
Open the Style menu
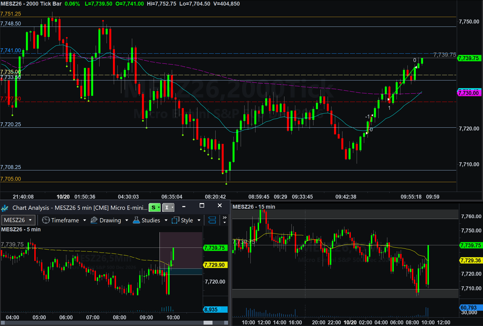(x=187, y=220)
